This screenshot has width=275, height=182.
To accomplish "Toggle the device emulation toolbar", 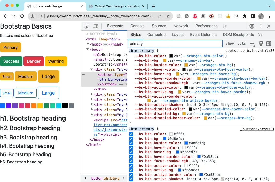I will 96,26.
